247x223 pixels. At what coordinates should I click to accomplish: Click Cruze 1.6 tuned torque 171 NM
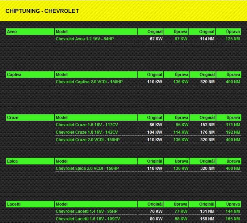[233, 125]
